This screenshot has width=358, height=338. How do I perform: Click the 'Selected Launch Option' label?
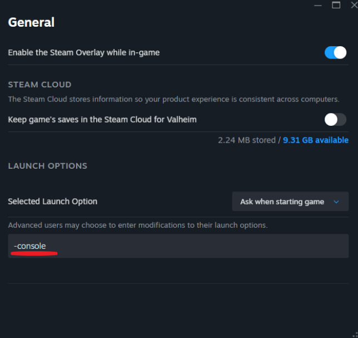(52, 202)
